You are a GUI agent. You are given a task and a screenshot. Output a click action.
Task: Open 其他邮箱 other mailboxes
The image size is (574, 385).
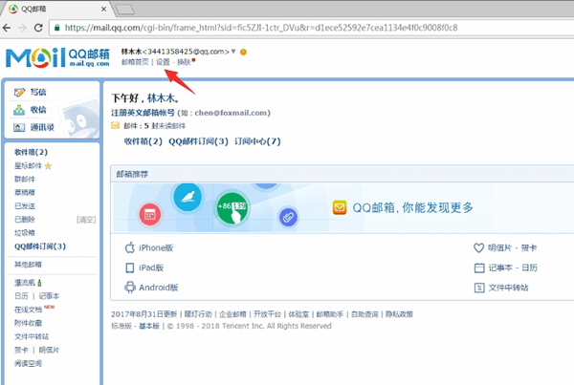(x=28, y=265)
